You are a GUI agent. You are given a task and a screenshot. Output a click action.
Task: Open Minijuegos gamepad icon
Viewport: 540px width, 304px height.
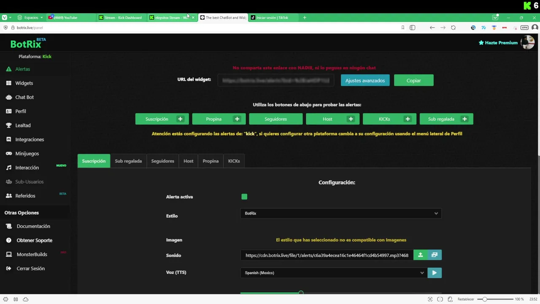click(x=8, y=154)
